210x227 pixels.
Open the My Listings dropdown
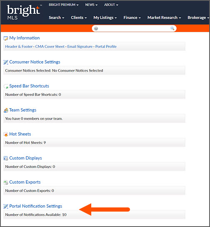point(105,17)
